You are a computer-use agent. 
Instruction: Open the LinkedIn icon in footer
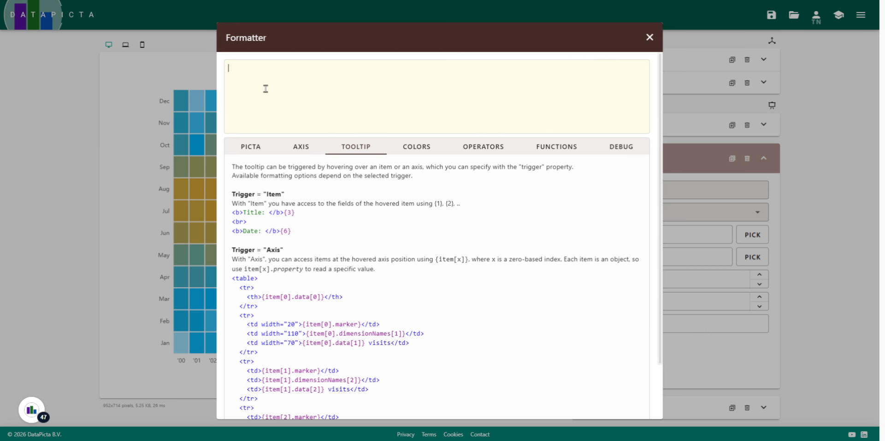pyautogui.click(x=864, y=435)
